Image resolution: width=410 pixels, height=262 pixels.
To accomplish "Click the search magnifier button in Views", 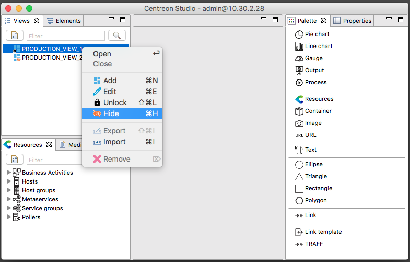I will [x=117, y=36].
